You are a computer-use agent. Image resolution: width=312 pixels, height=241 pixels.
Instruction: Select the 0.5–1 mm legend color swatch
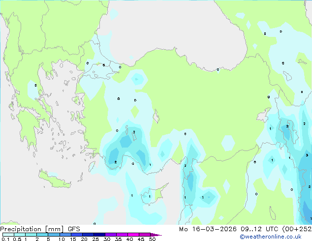click(20, 235)
